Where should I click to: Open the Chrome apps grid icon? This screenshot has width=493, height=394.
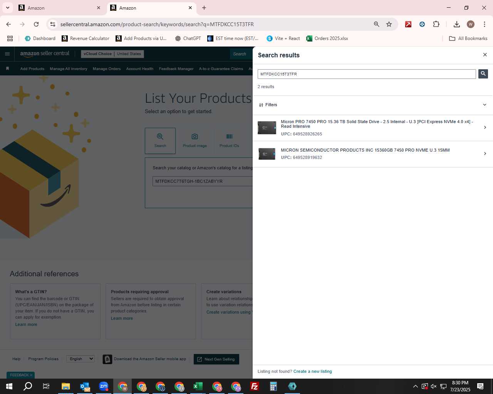(10, 38)
